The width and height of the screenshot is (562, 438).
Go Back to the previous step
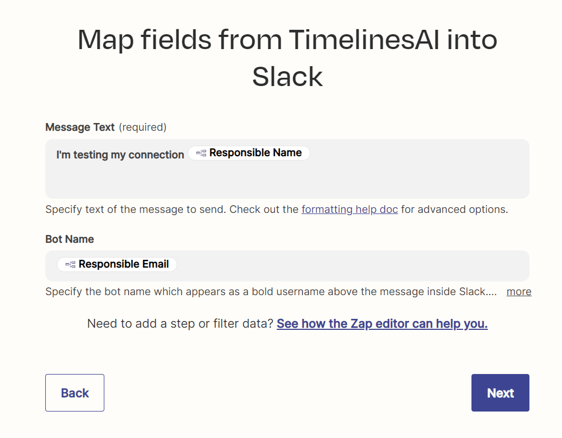click(x=75, y=393)
